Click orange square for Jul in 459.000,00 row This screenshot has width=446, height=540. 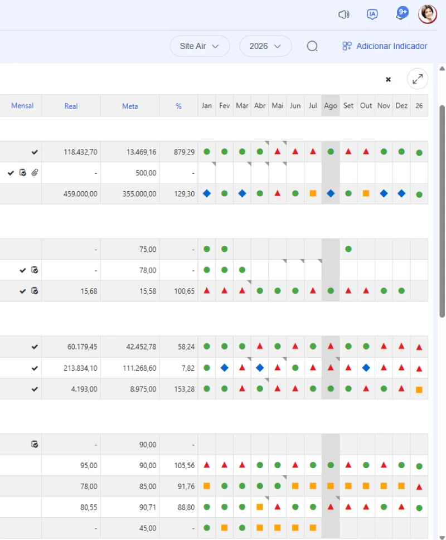[313, 193]
